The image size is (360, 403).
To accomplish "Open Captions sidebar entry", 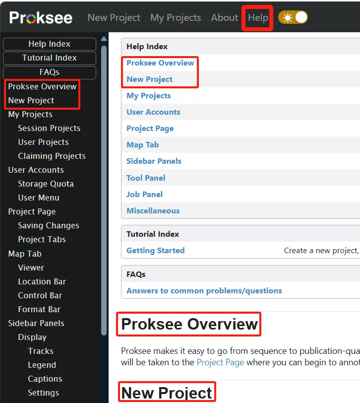I will 45,379.
